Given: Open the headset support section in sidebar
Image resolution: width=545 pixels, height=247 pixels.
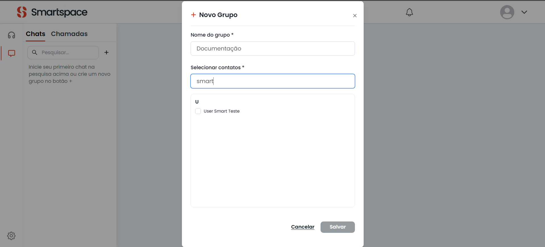Looking at the screenshot, I should 11,35.
